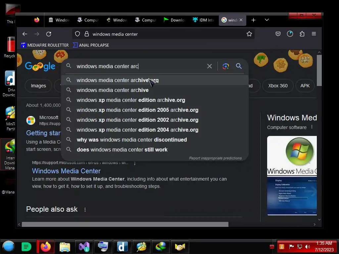Show site security info via padlock icon

[87, 34]
